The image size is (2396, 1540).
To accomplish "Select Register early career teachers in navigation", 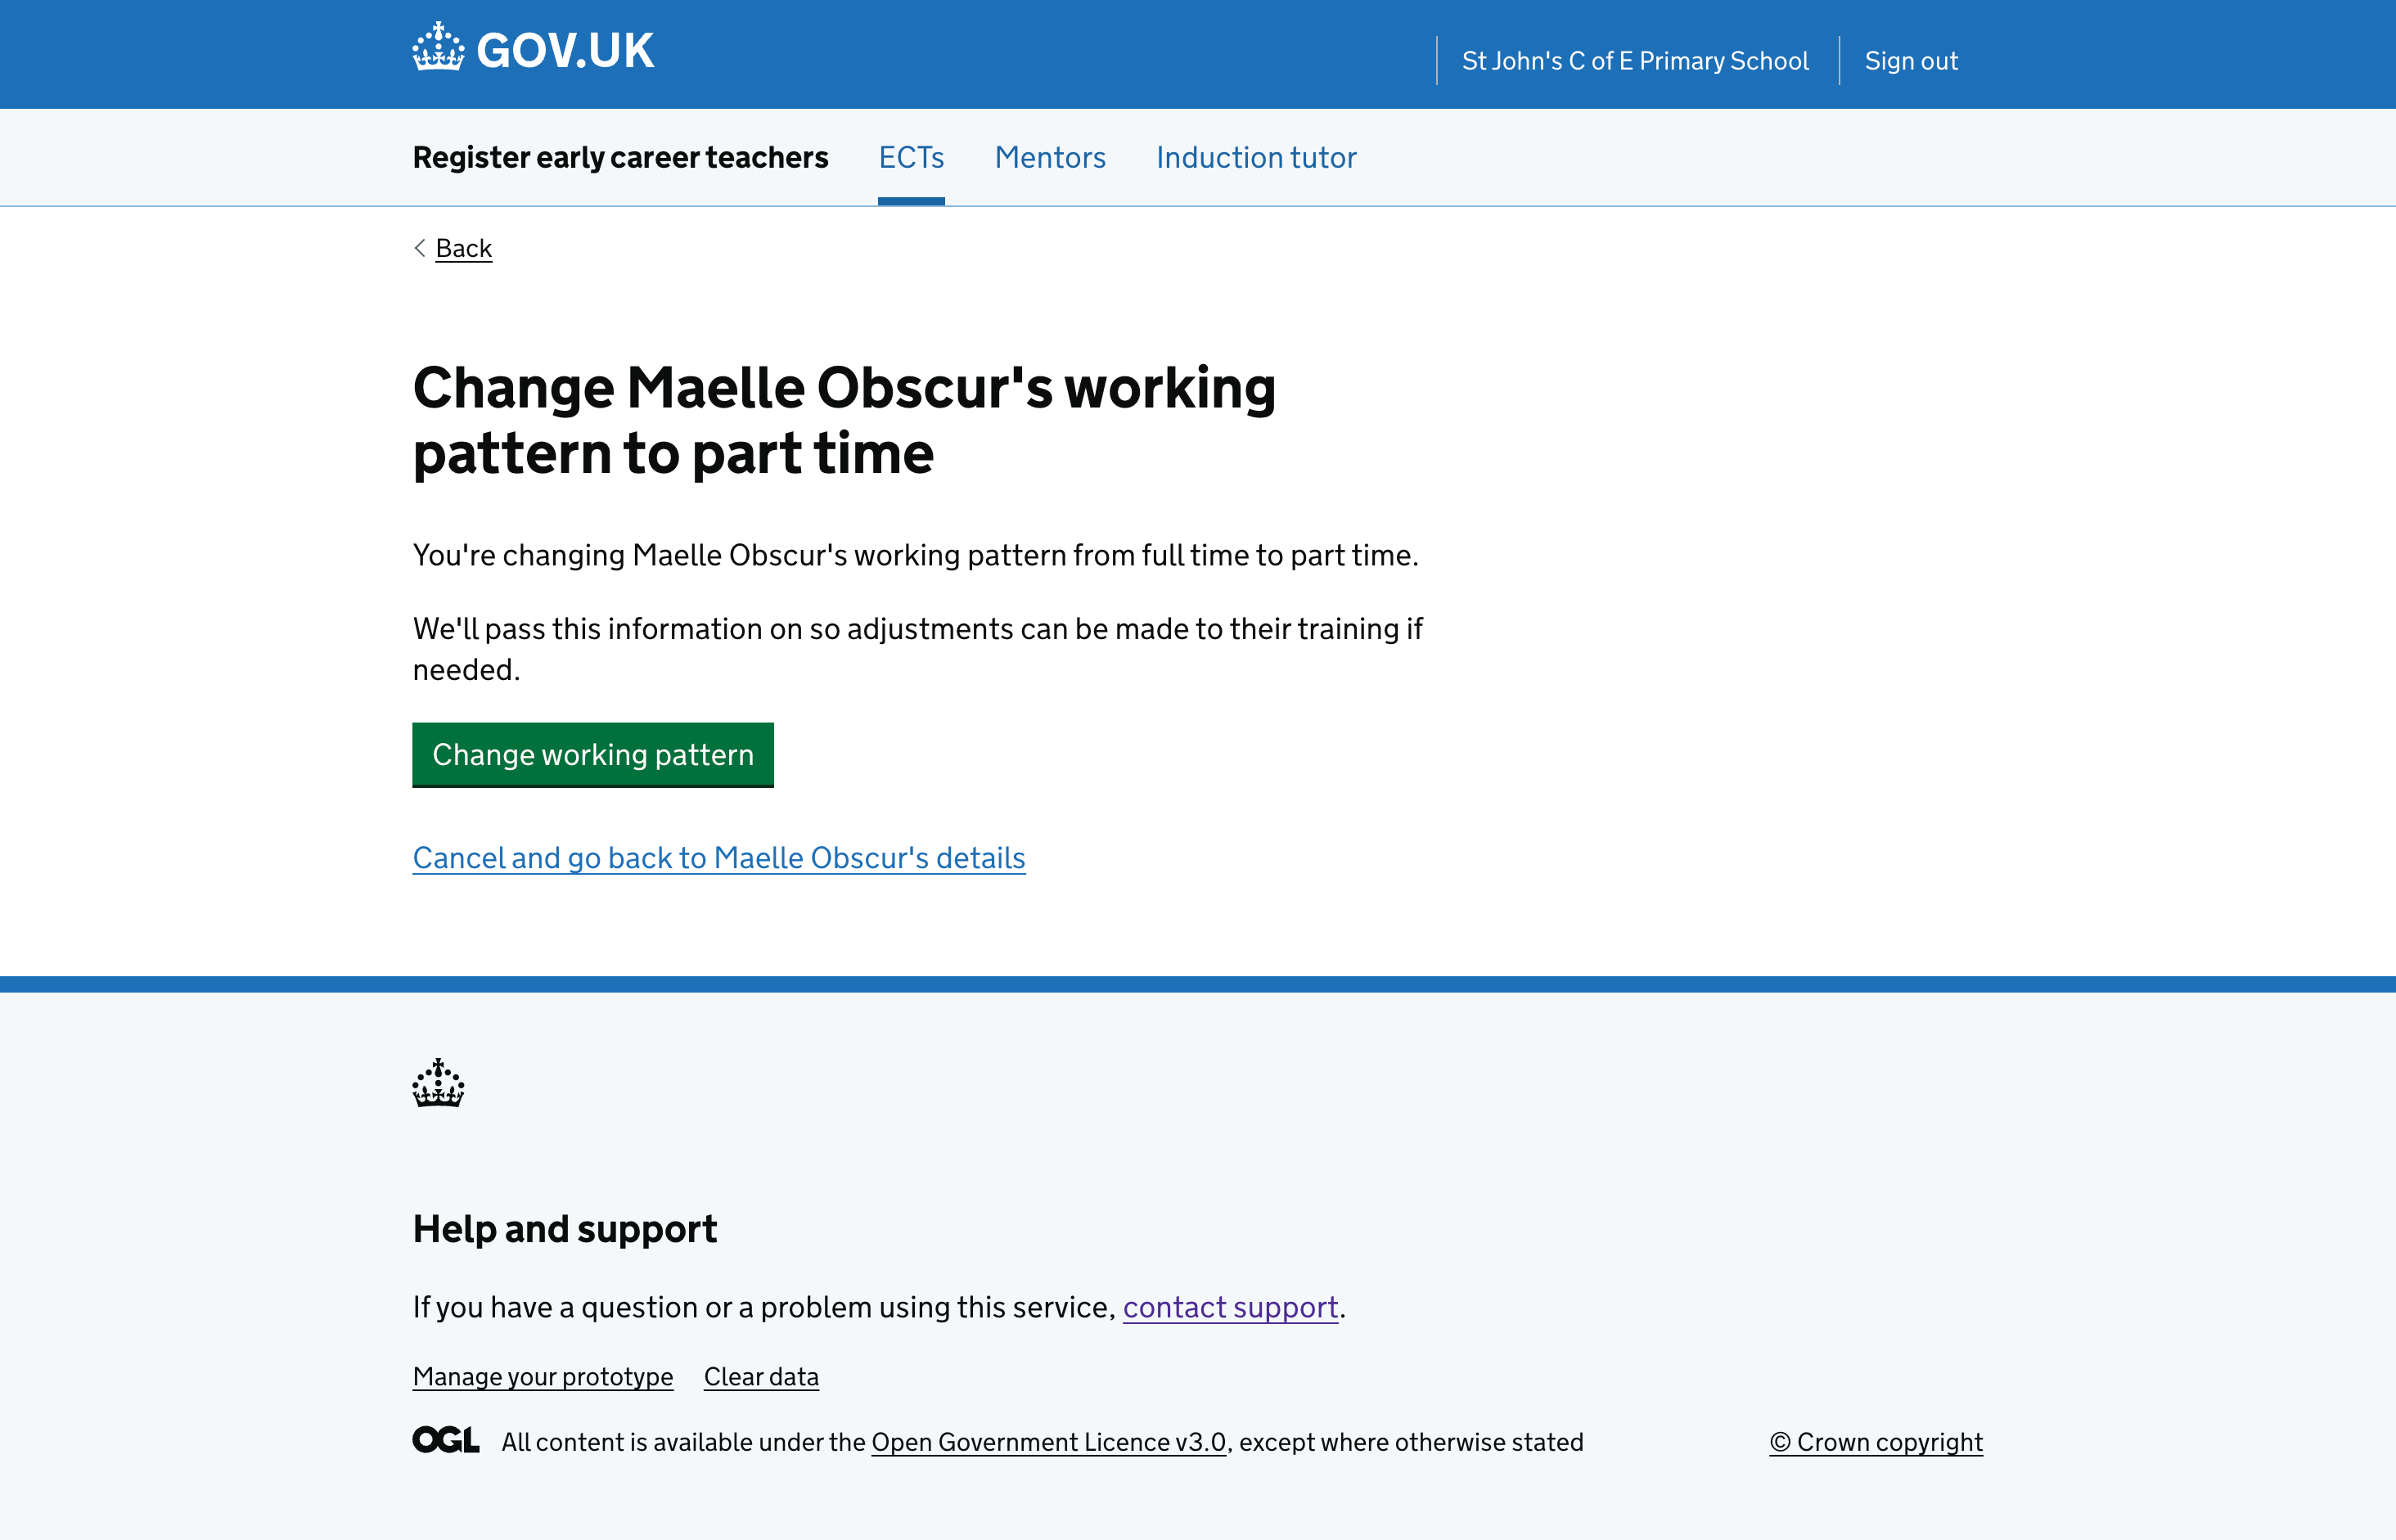I will point(620,157).
